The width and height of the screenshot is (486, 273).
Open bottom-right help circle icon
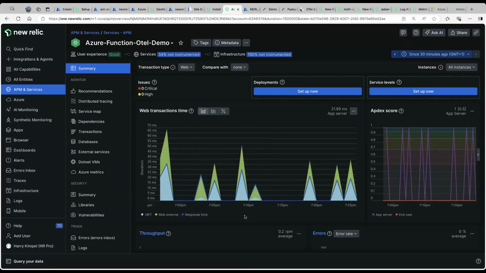(478, 261)
